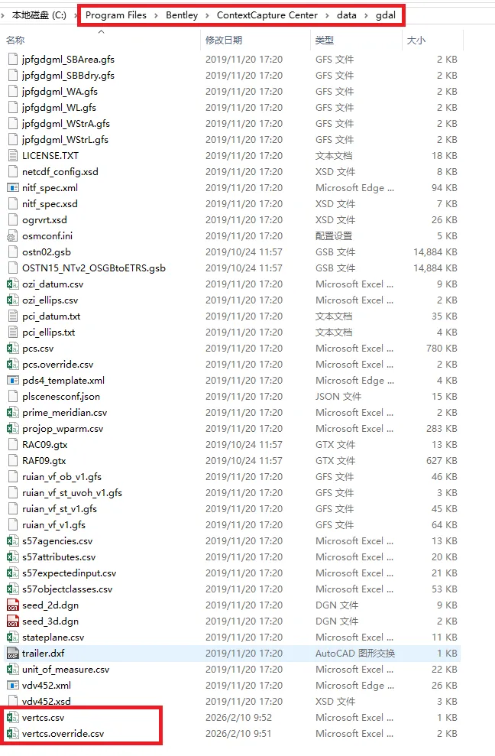Select file s57objectclasses.csv
The width and height of the screenshot is (495, 756).
click(x=67, y=589)
